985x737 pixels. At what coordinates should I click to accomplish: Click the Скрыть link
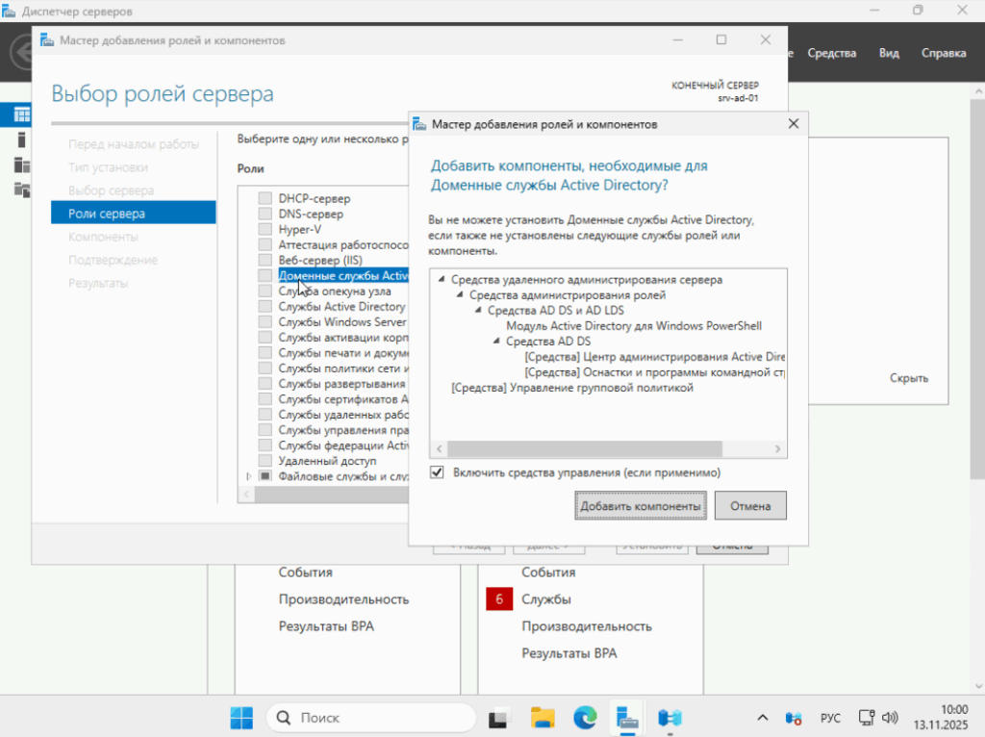[909, 378]
